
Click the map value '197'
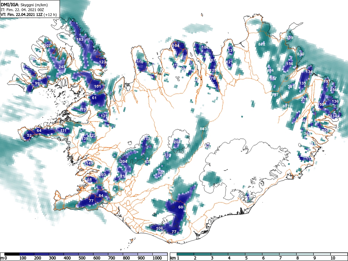coord(327,81)
